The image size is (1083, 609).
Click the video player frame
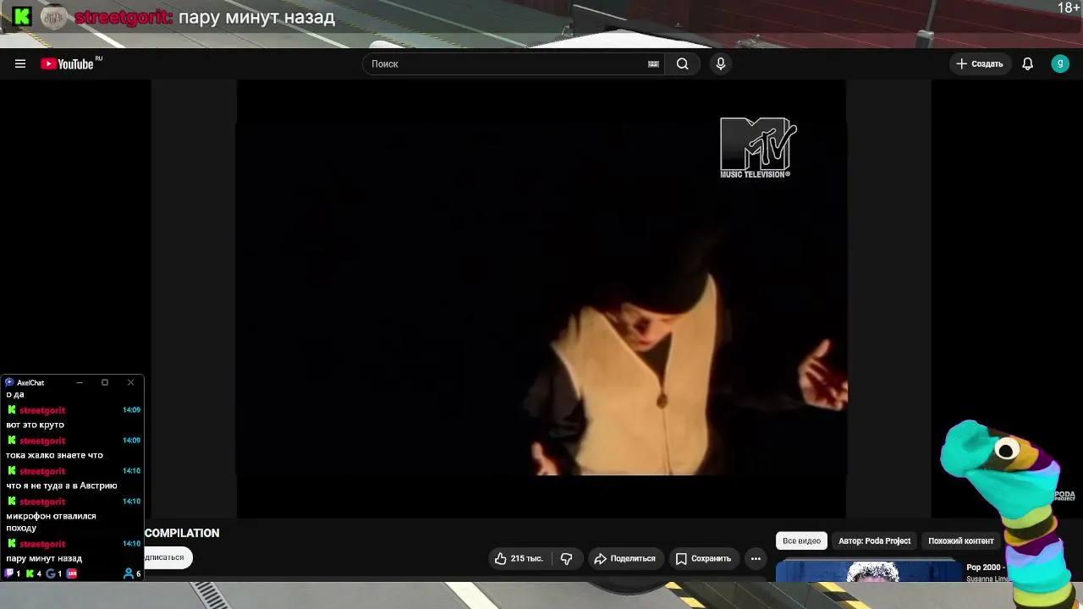(541, 298)
